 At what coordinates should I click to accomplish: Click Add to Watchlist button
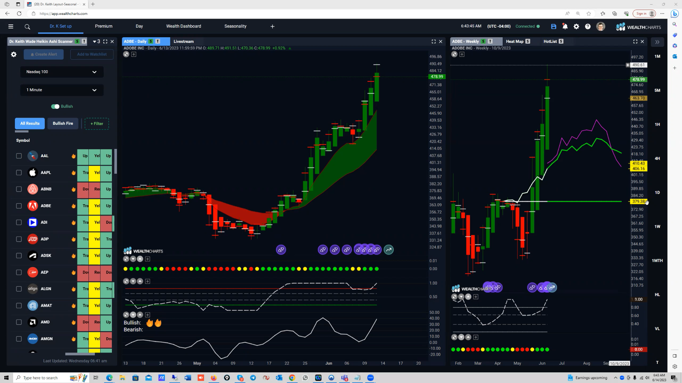[92, 54]
